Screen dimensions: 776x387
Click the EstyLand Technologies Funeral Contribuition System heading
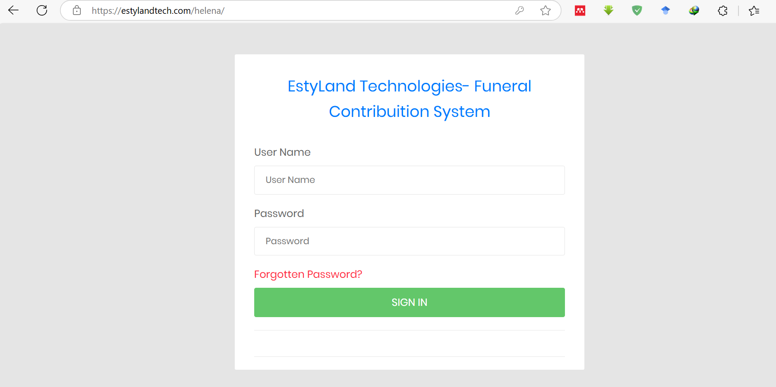[x=409, y=99]
